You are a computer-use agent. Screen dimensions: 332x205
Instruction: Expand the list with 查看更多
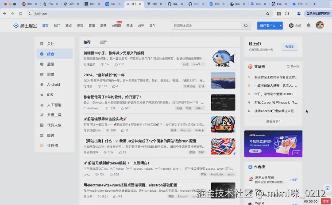point(273,121)
